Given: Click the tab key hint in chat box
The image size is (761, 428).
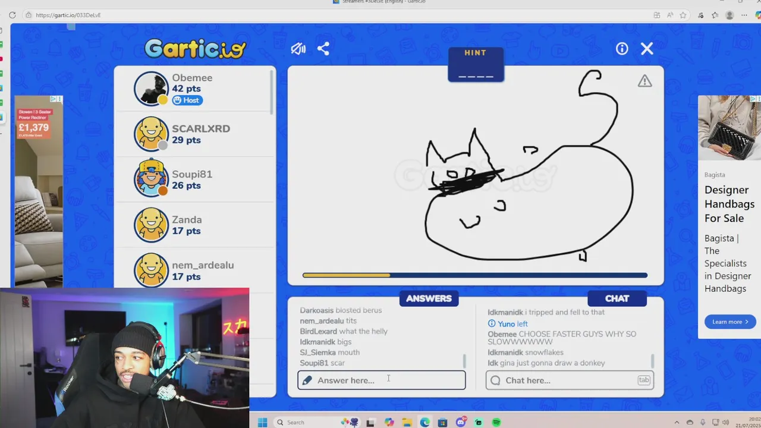Looking at the screenshot, I should 644,380.
